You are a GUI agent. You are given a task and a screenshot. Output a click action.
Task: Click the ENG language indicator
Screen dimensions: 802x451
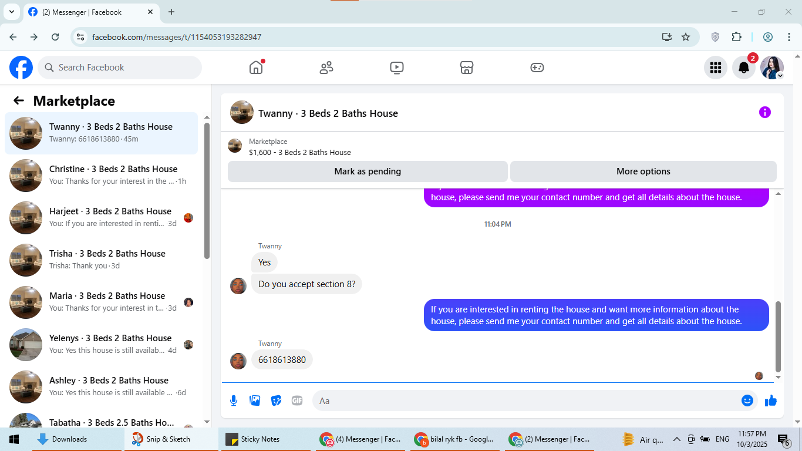coord(722,439)
